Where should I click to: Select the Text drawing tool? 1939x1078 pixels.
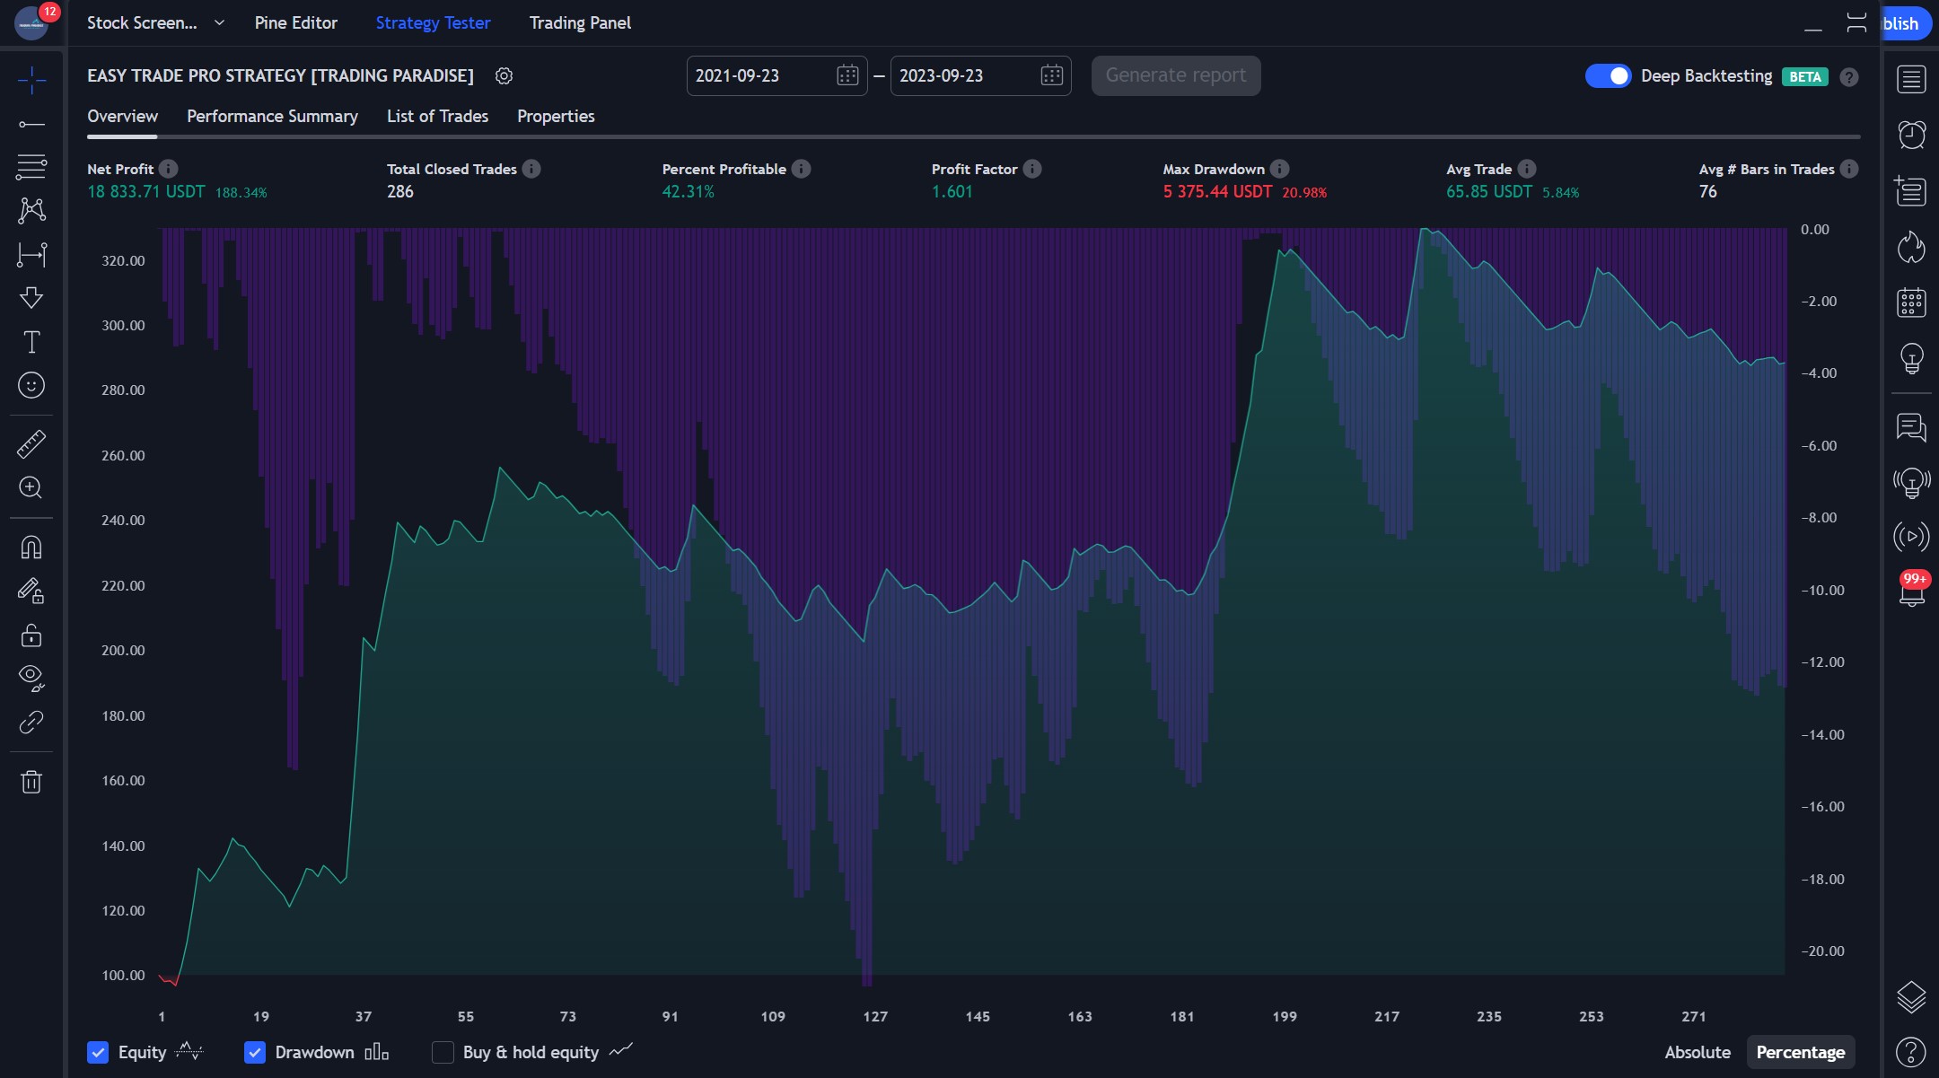coord(31,342)
